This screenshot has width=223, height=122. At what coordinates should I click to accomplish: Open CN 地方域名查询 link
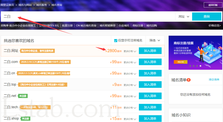86,26
